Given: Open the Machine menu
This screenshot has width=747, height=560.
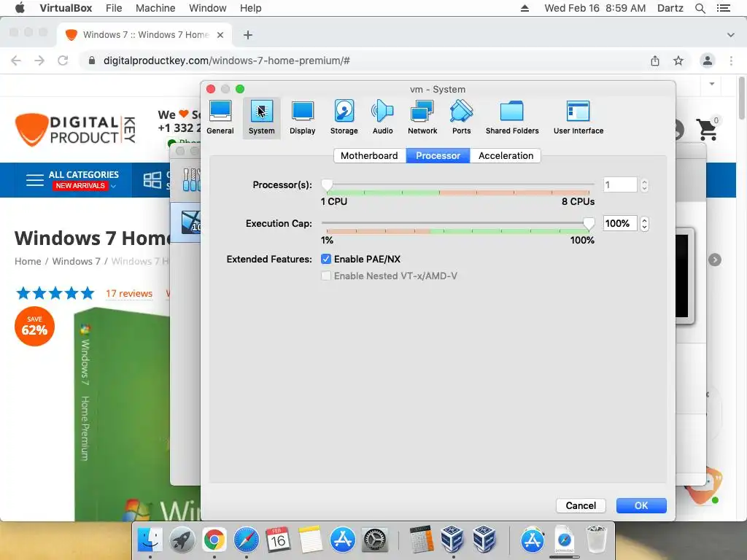Looking at the screenshot, I should [155, 8].
